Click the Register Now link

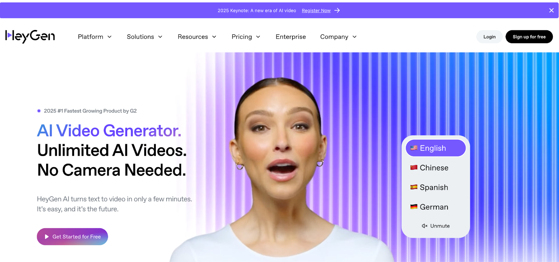pos(316,10)
